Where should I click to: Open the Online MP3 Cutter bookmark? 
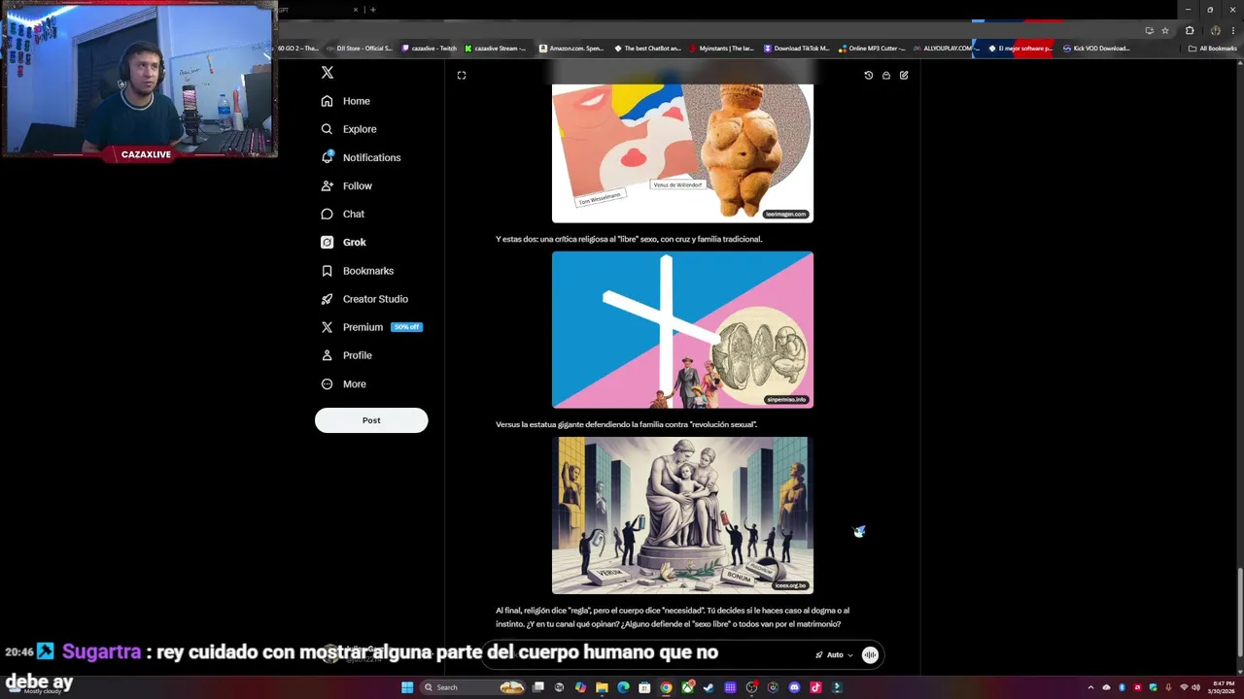(872, 49)
